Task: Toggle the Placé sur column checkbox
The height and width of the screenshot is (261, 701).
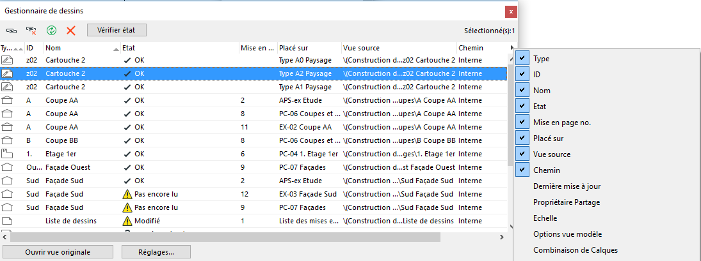Action: pyautogui.click(x=523, y=138)
